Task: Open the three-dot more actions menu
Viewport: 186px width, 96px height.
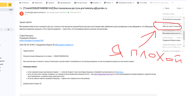Action: tap(173, 3)
